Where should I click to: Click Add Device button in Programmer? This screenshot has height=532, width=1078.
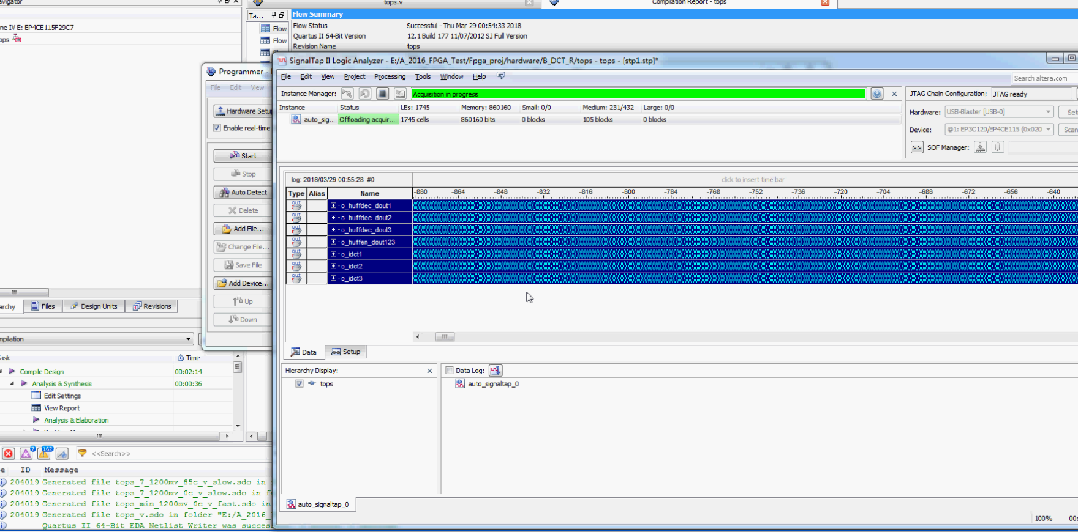[243, 283]
